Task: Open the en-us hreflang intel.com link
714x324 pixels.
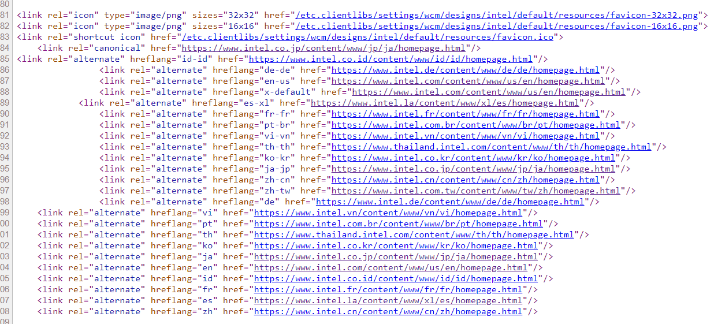Action: pos(468,81)
